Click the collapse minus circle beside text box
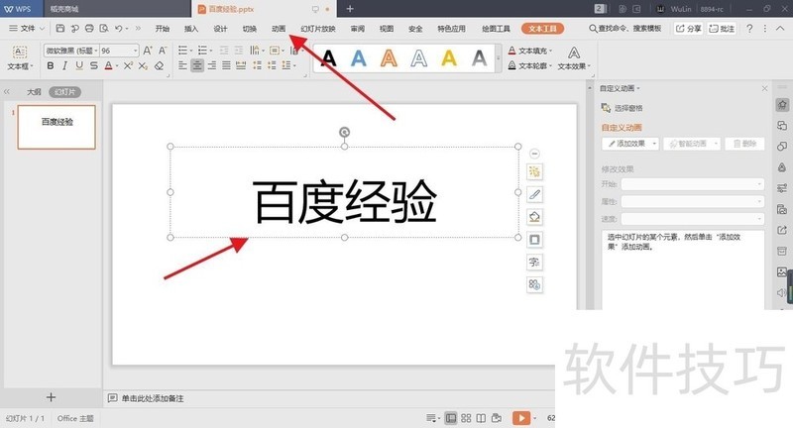The height and width of the screenshot is (428, 793). [534, 154]
